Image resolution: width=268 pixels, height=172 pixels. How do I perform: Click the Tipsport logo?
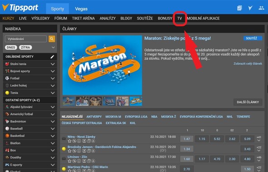(20, 8)
